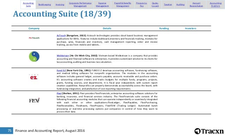Screen dimensions: 225x135
Task: Open the Accounting Enablers tab
Action: [215, 5]
